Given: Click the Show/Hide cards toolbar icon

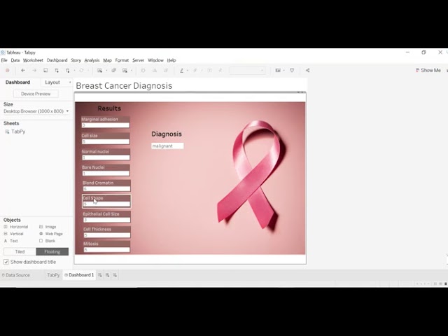Looking at the screenshot, I should coord(278,70).
